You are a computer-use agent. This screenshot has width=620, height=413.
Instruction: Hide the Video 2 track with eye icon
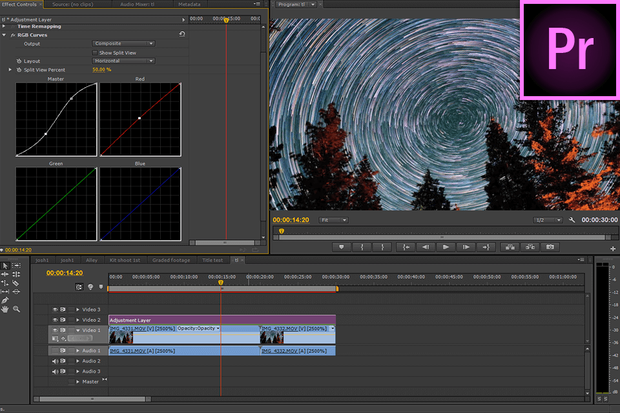pyautogui.click(x=55, y=319)
